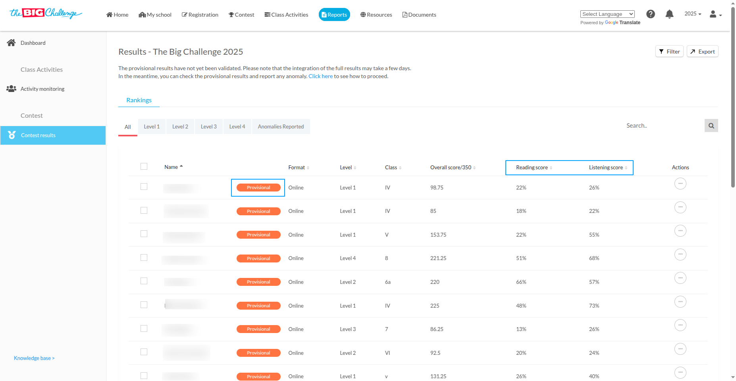The image size is (736, 381).
Task: Sort table by Level column
Action: click(348, 167)
